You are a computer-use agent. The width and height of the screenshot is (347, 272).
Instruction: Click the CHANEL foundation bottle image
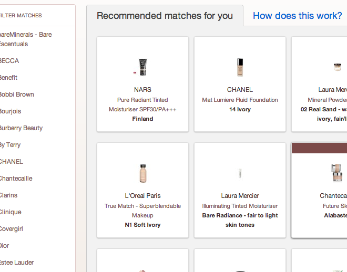pyautogui.click(x=240, y=67)
